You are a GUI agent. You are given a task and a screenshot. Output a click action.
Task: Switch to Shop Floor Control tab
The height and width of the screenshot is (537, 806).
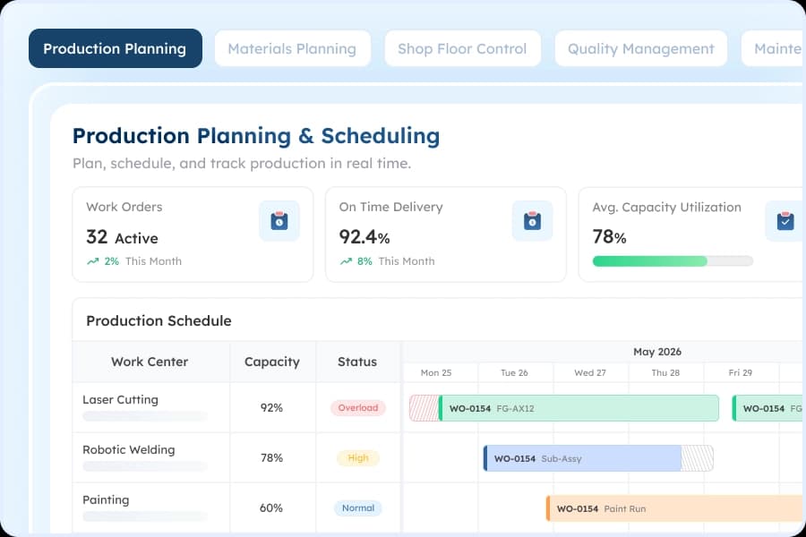[462, 48]
